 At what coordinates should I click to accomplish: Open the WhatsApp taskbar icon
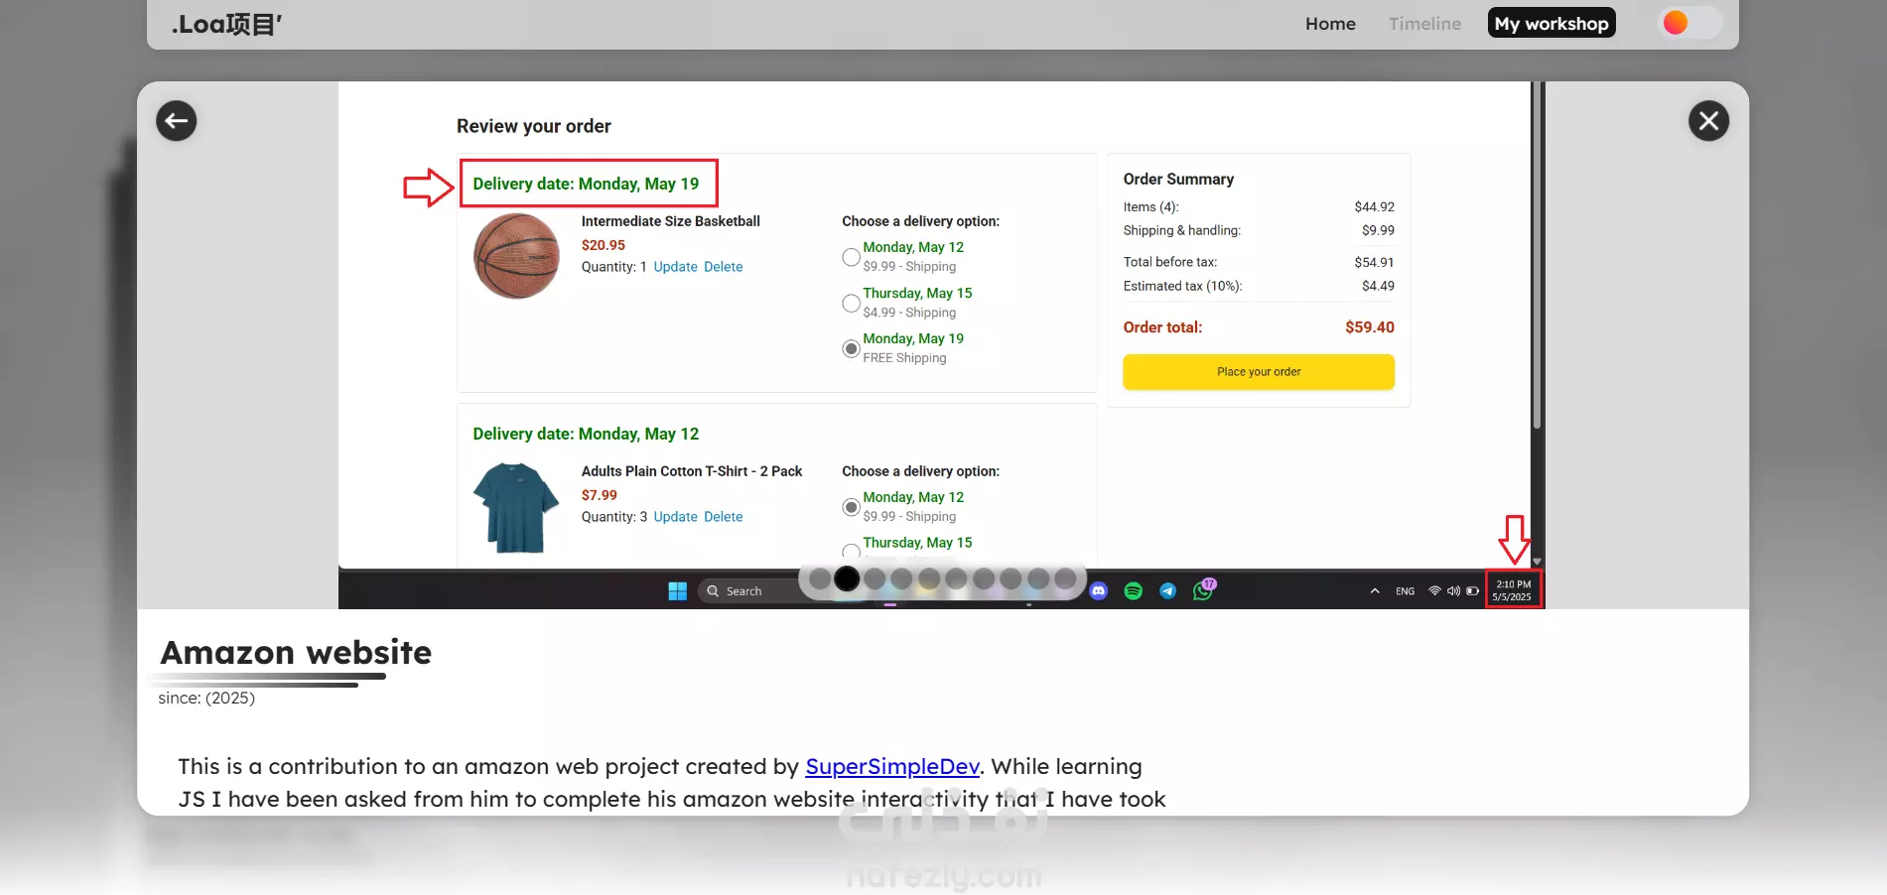point(1203,590)
